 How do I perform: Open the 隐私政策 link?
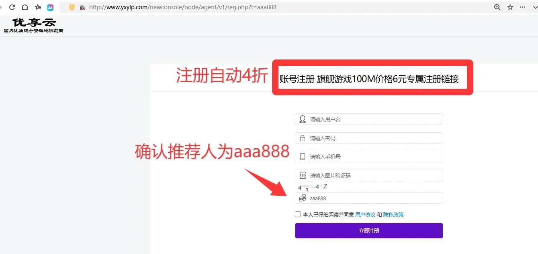pos(393,215)
